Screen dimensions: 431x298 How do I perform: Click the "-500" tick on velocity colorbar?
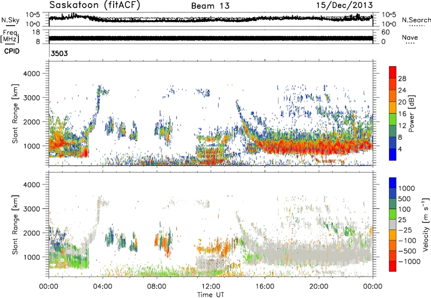click(407, 251)
